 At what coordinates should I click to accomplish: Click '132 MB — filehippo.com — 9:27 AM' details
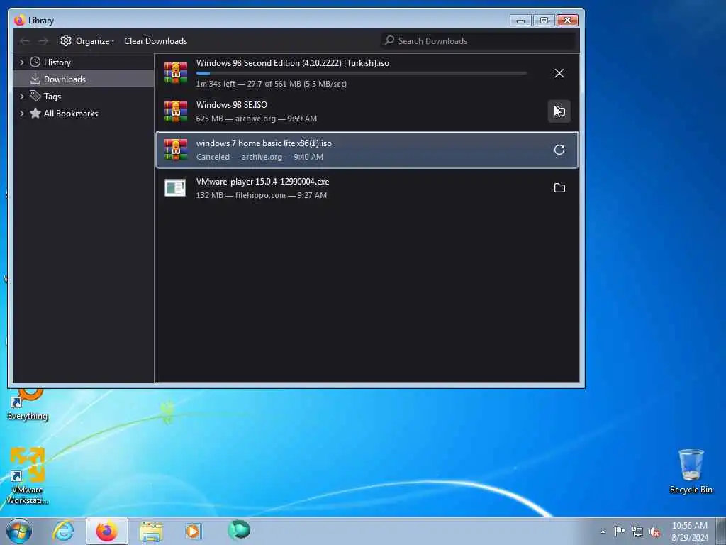tap(261, 195)
